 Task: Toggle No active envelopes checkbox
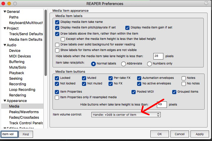point(139,84)
